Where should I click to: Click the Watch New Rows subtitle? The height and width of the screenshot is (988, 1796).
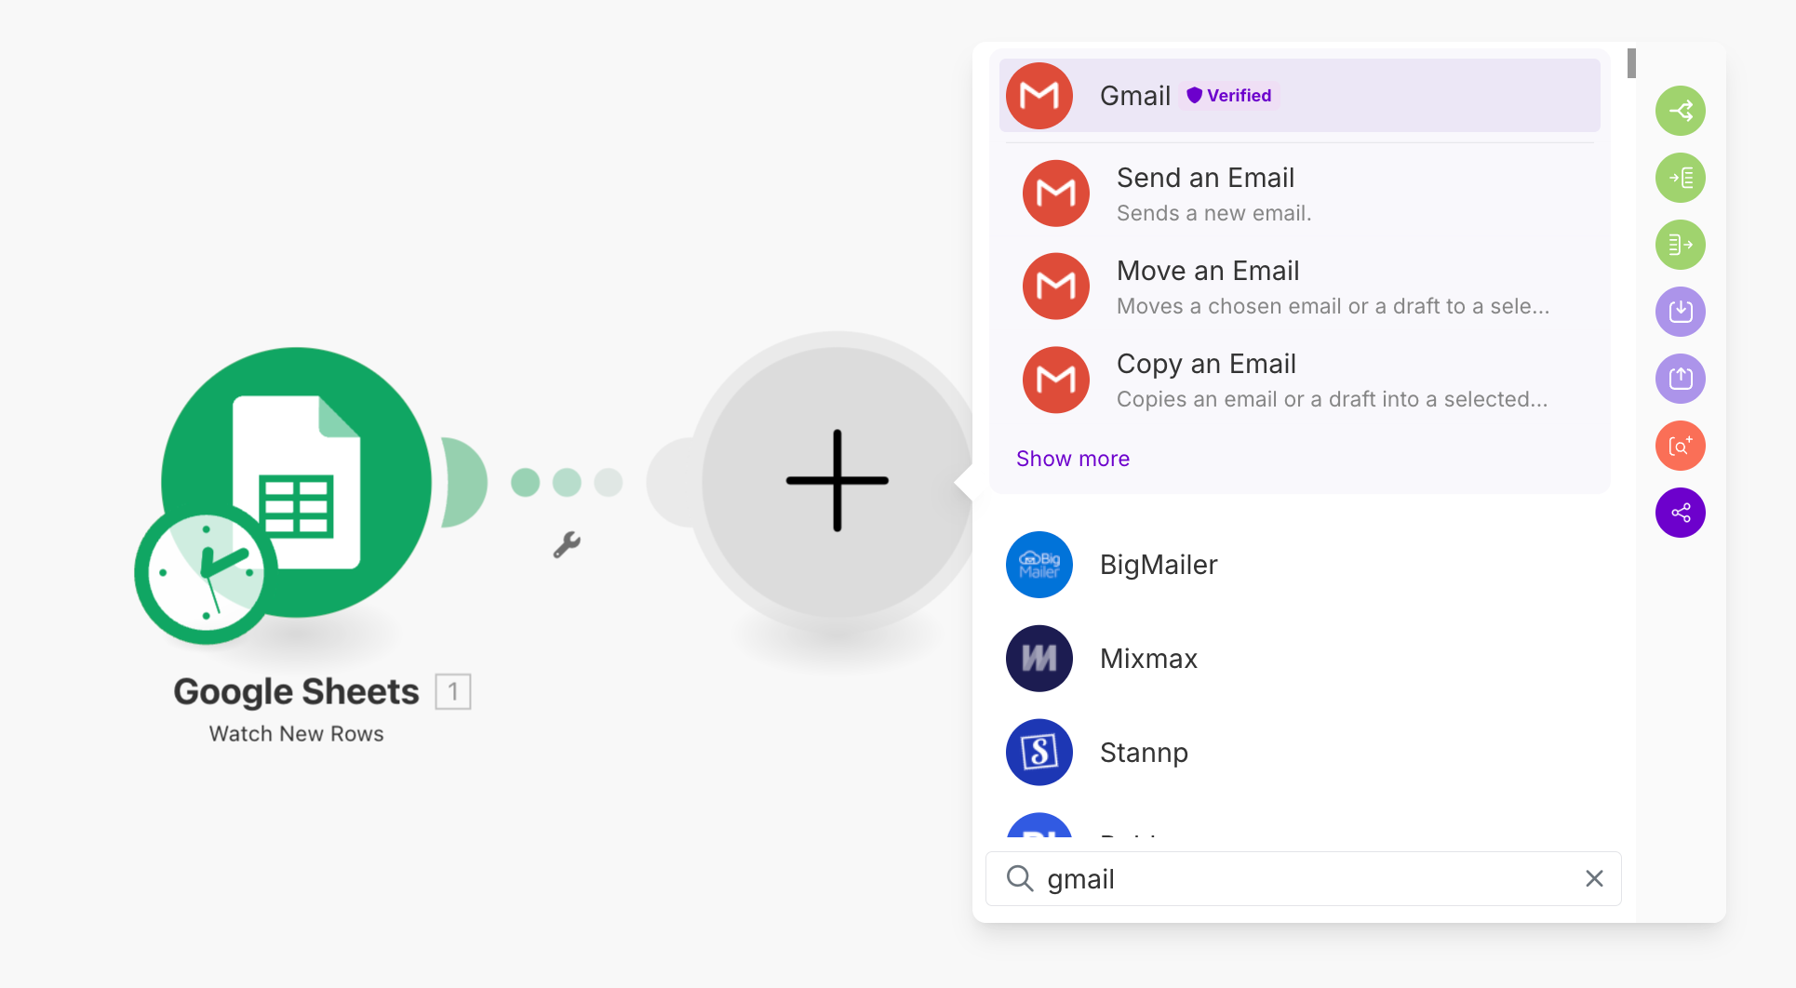296,734
